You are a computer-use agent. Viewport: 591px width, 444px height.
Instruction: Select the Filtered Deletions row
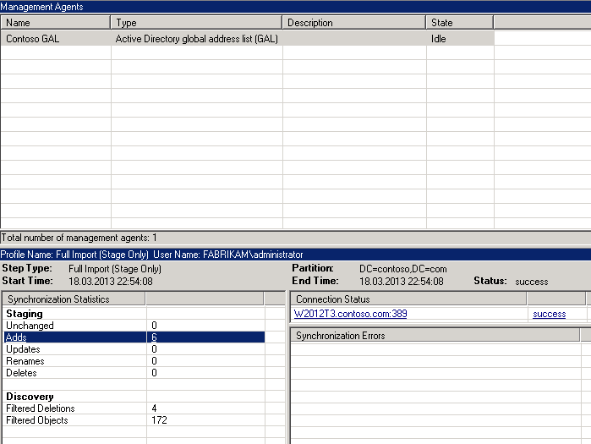pos(134,408)
